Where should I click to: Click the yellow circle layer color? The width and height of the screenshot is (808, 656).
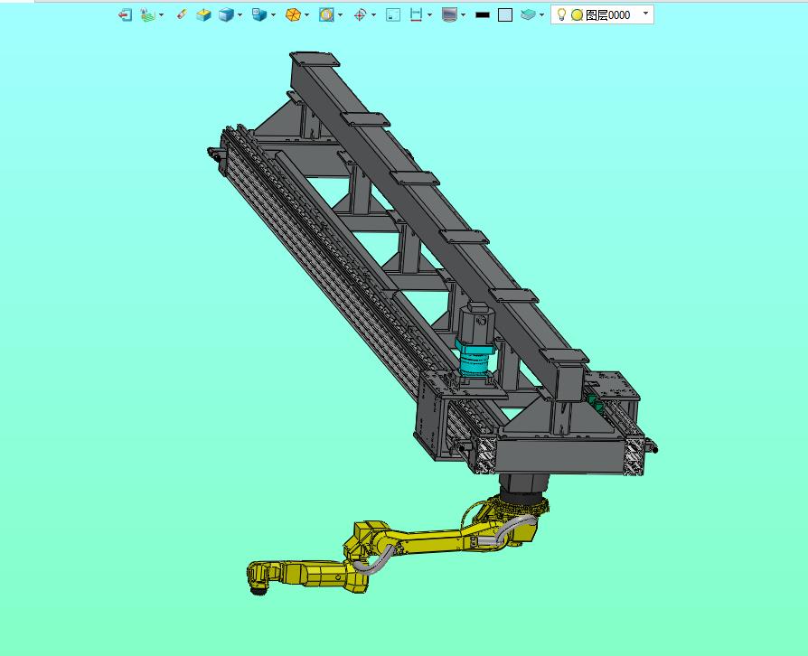click(578, 15)
